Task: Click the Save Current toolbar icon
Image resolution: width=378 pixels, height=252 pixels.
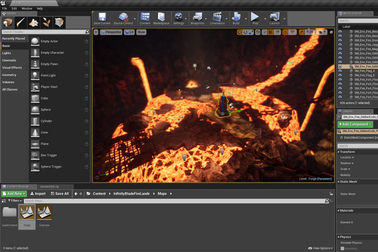Action: coord(102,17)
